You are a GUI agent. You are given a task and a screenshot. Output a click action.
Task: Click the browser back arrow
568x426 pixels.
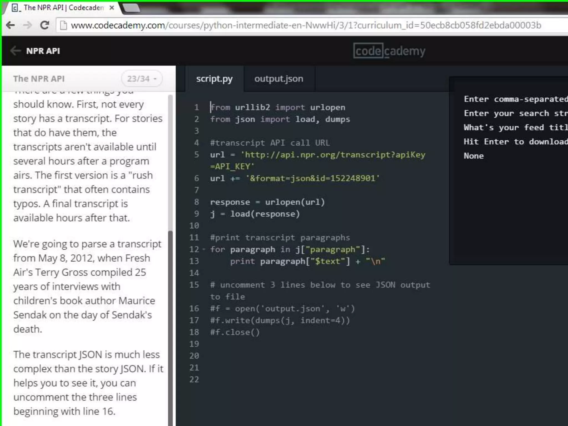(11, 25)
